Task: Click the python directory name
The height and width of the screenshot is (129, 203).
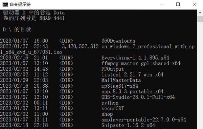Action: pyautogui.click(x=110, y=103)
